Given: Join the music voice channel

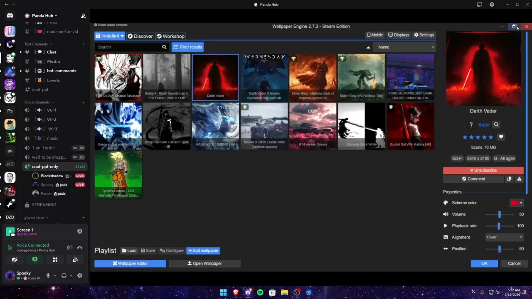Looking at the screenshot, I should click(x=55, y=138).
